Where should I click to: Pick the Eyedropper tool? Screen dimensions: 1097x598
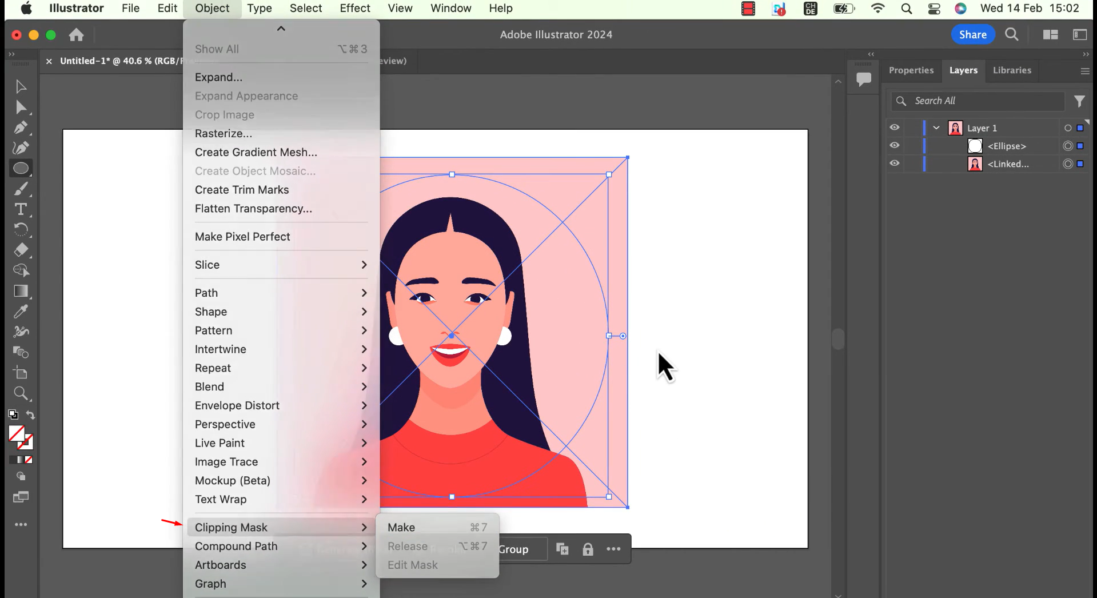pos(21,311)
